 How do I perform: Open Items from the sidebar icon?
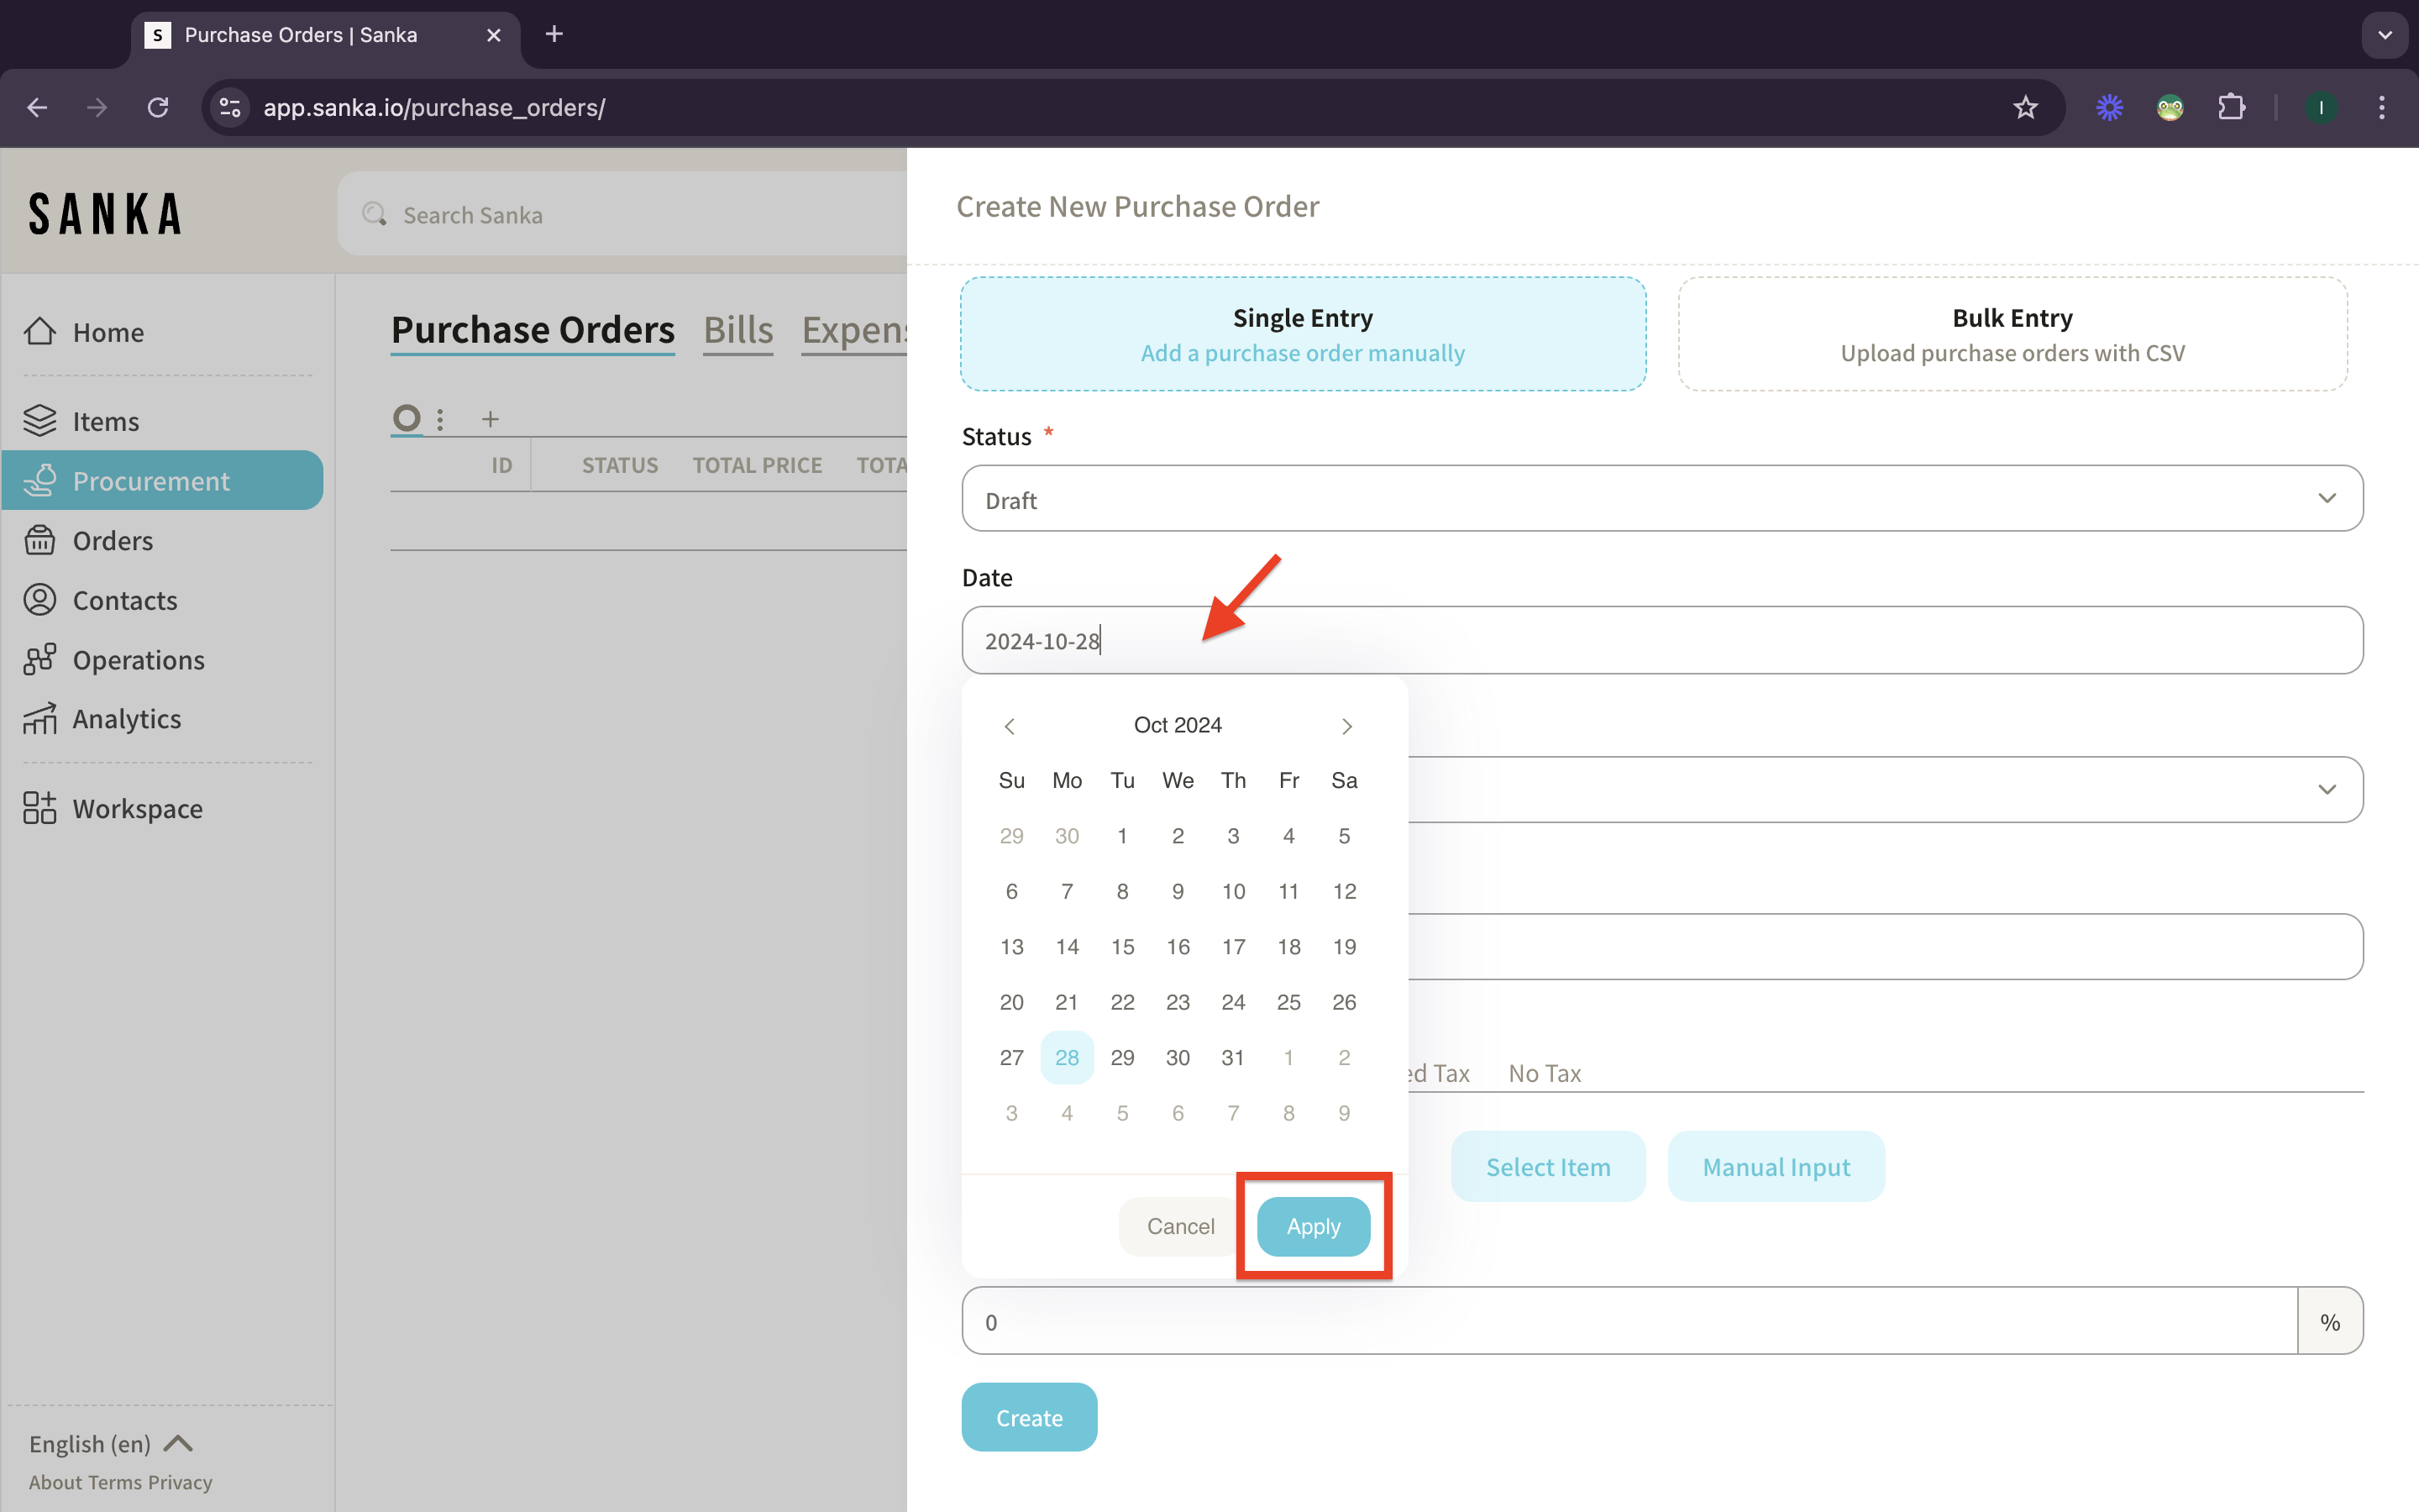40,421
